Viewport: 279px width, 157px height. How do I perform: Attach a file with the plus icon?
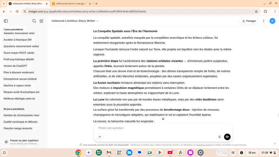[100, 137]
